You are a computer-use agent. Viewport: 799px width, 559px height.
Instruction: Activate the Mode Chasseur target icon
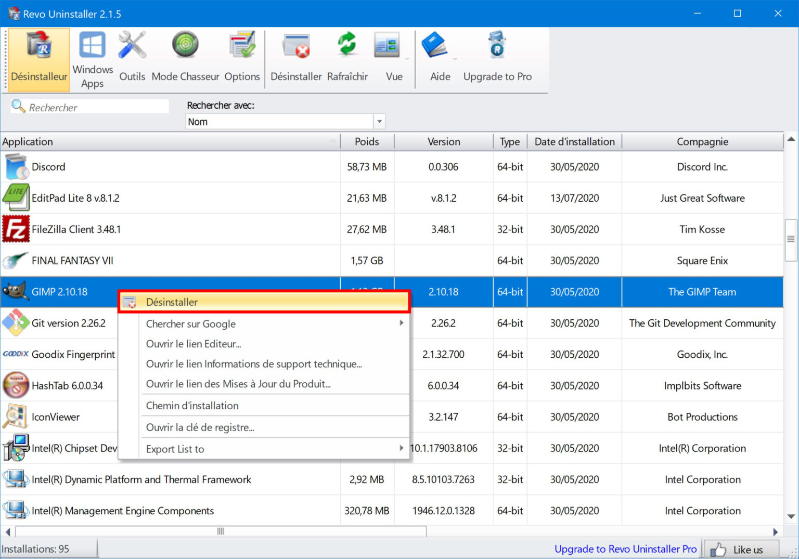(x=185, y=52)
